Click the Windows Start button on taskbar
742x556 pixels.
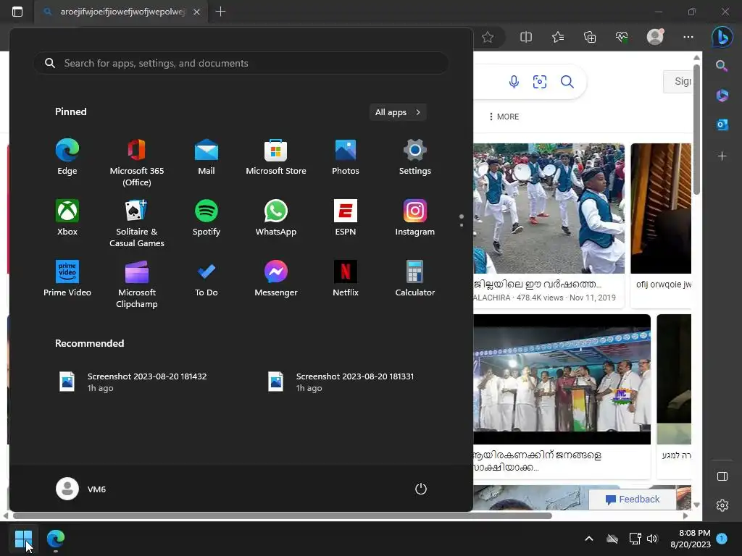click(23, 539)
